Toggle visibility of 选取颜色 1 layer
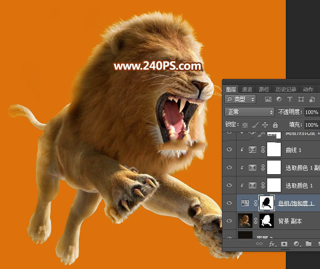Image resolution: width=320 pixels, height=269 pixels. [x=229, y=185]
